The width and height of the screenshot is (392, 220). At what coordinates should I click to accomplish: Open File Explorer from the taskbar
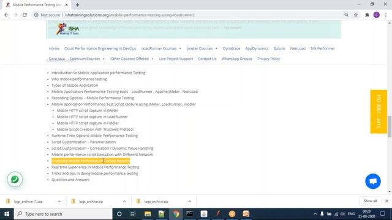(148, 214)
